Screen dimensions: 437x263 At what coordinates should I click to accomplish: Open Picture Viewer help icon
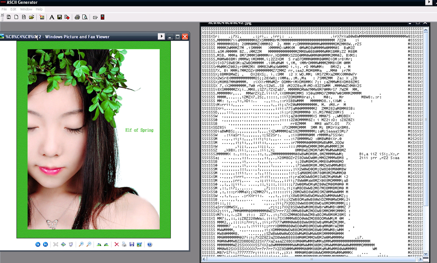click(x=149, y=245)
